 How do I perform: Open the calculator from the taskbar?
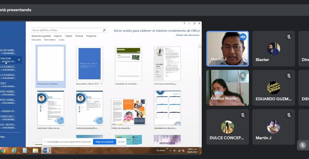(x=25, y=150)
